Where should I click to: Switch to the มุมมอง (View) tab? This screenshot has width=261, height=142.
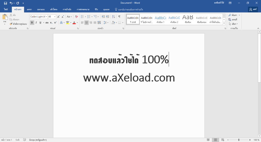pos(106,9)
